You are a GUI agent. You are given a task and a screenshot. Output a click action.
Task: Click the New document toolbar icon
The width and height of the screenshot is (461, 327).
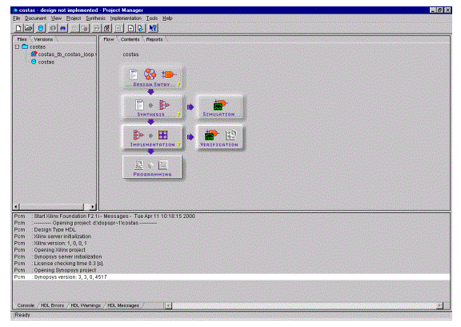[18, 28]
